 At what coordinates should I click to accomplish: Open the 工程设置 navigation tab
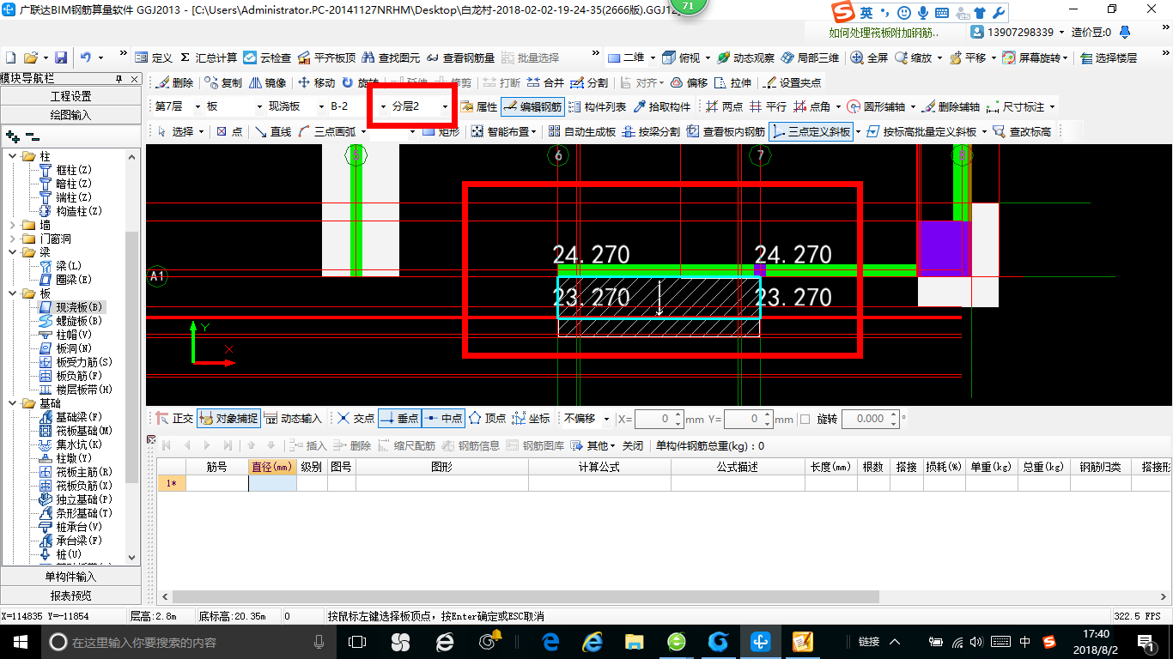[x=70, y=96]
